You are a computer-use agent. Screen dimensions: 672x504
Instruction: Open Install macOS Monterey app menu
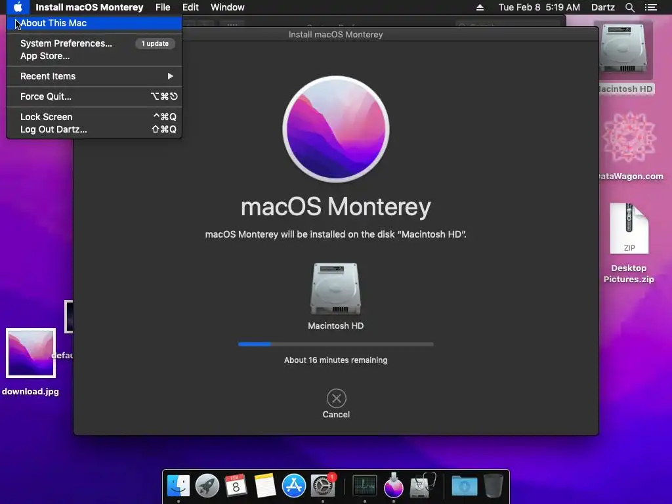coord(89,7)
